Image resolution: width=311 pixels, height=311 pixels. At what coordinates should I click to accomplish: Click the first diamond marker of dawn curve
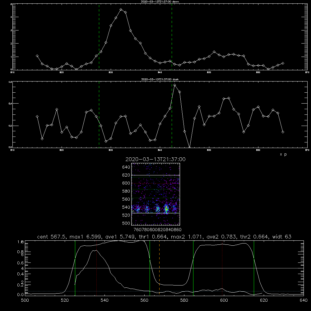[x=37, y=56]
